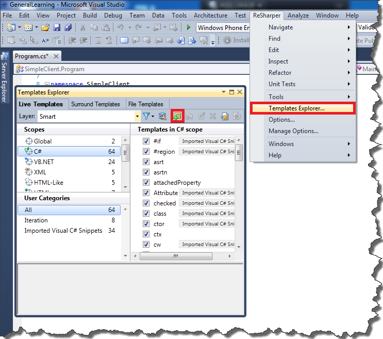Select Templates Explorer... menu entry
This screenshot has height=339, width=383.
[303, 108]
